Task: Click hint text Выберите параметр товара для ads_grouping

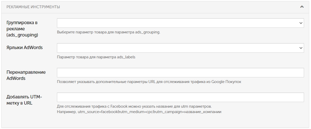Action: click(x=108, y=32)
